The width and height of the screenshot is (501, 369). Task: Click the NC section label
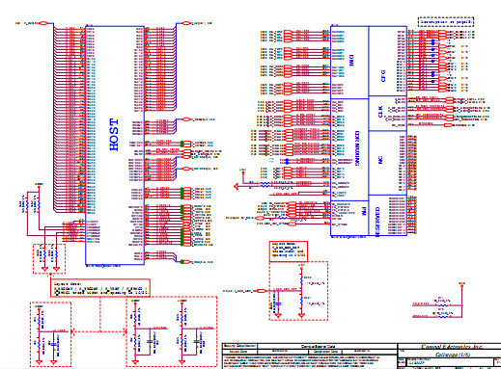[380, 160]
